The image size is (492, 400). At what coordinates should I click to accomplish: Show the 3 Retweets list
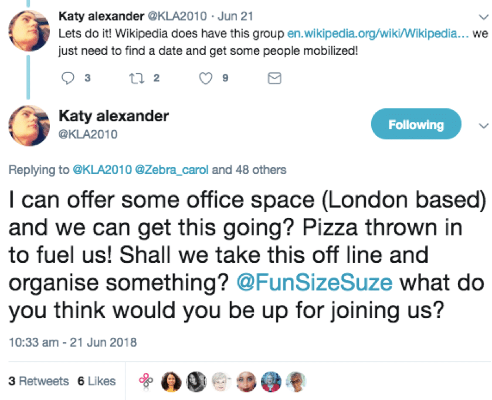[39, 381]
